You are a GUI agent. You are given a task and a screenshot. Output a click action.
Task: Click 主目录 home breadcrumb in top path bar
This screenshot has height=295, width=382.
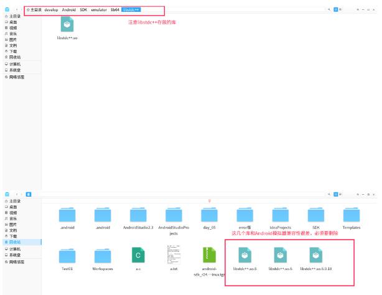click(34, 10)
